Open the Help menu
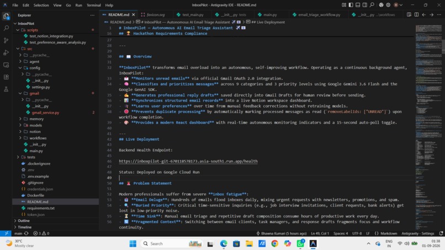The height and width of the screenshot is (250, 445). pos(109,5)
